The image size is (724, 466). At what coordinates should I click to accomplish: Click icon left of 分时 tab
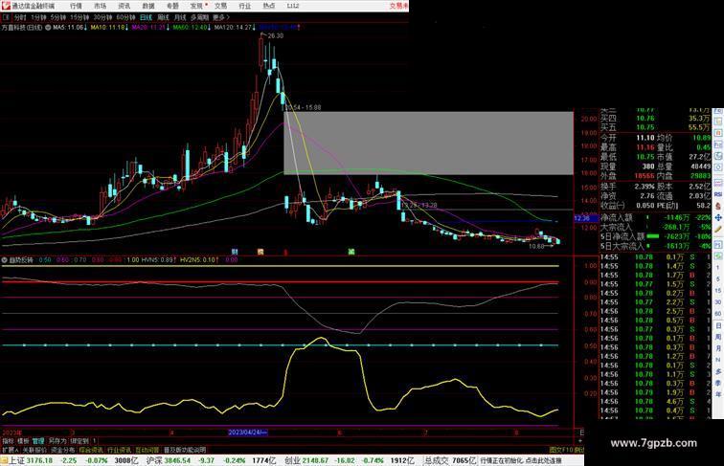pyautogui.click(x=6, y=17)
